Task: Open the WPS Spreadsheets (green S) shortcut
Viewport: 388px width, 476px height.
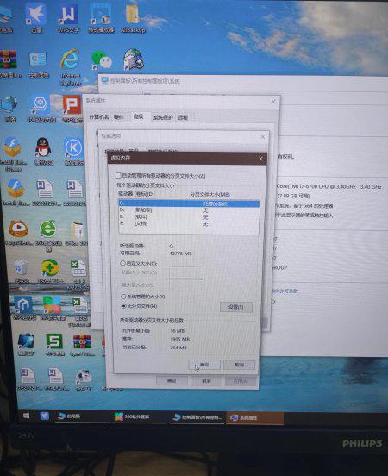Action: click(x=54, y=344)
